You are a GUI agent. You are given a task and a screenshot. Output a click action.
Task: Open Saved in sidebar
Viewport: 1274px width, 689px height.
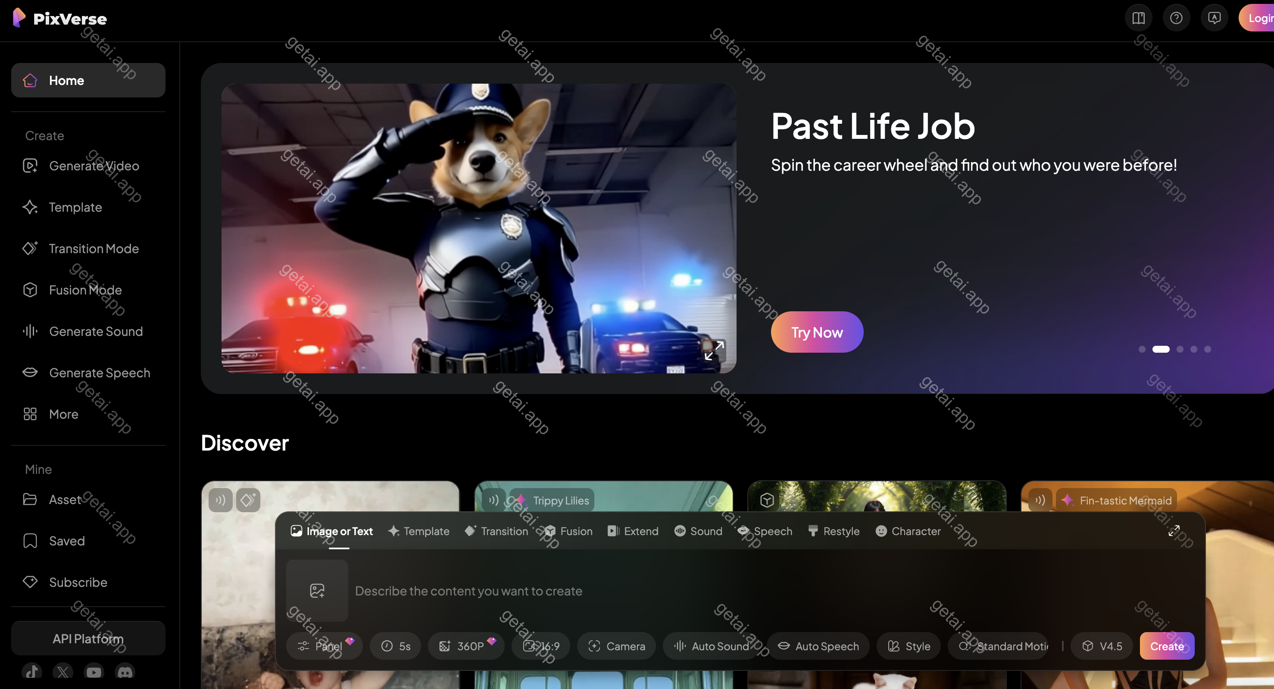(88, 541)
